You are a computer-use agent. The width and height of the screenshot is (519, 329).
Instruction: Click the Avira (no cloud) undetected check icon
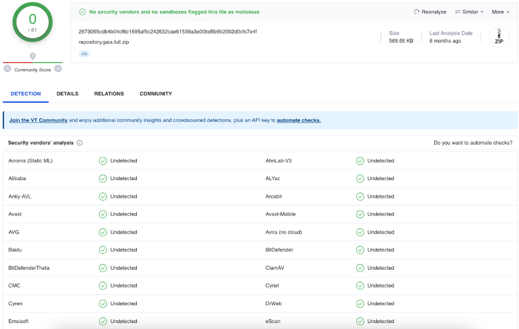click(x=360, y=232)
